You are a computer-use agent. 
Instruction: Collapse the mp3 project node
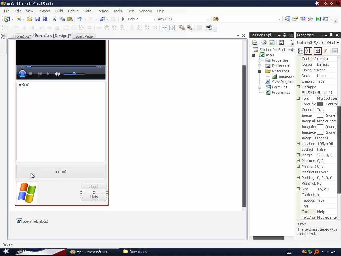pos(253,55)
